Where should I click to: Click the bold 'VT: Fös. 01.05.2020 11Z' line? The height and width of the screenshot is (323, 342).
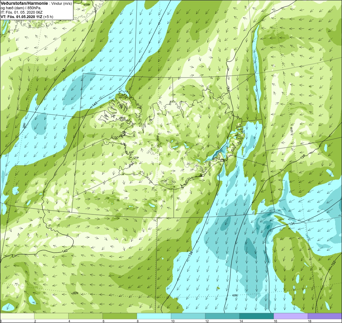coord(22,17)
